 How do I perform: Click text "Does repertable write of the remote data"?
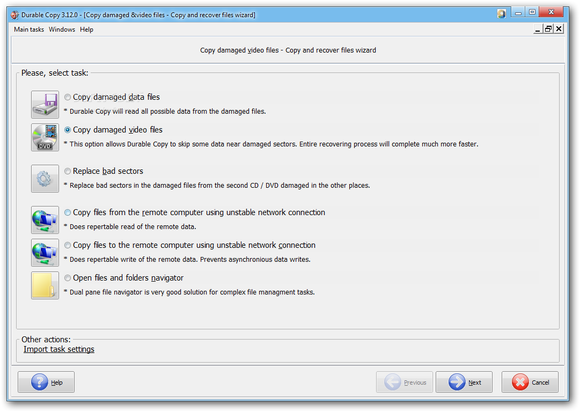[133, 259]
